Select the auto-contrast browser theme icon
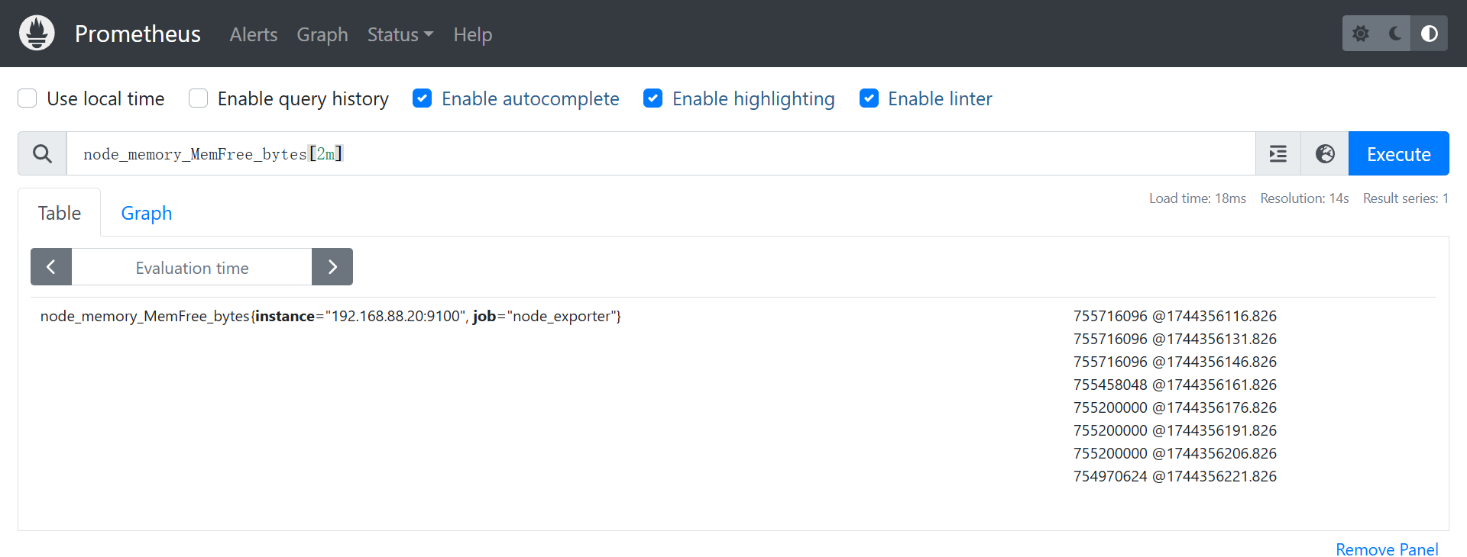 click(x=1429, y=34)
